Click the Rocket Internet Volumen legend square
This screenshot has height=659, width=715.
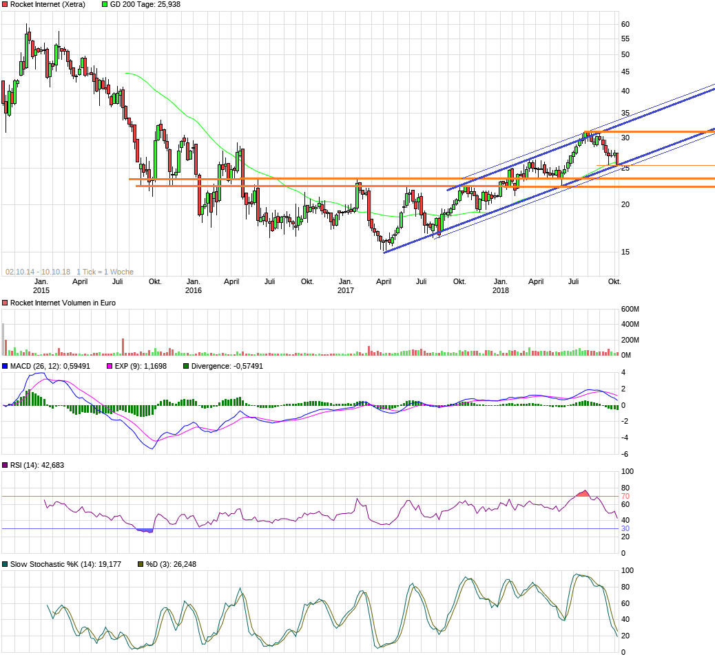point(6,302)
